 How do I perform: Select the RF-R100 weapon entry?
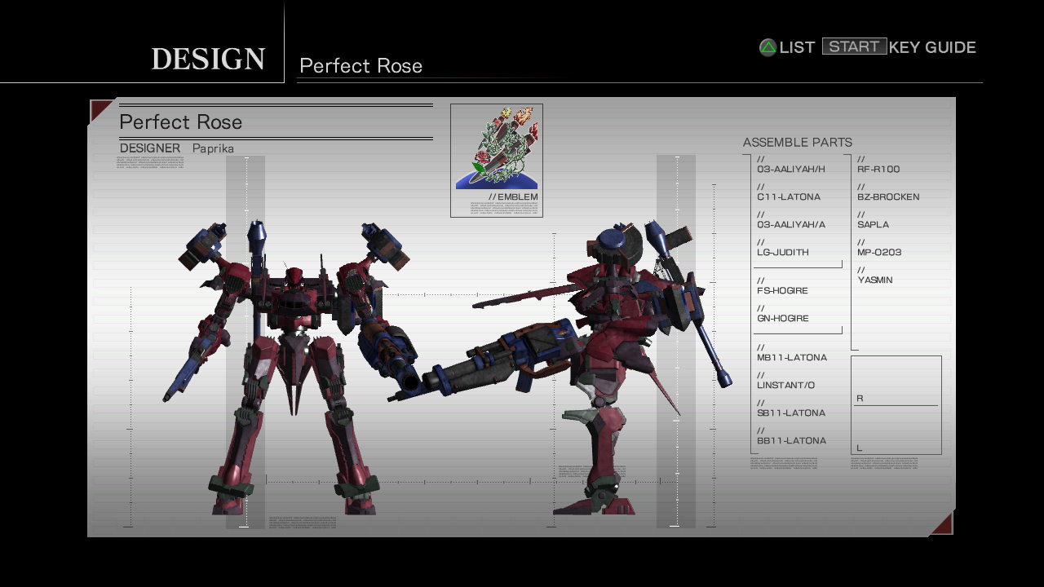coord(878,169)
